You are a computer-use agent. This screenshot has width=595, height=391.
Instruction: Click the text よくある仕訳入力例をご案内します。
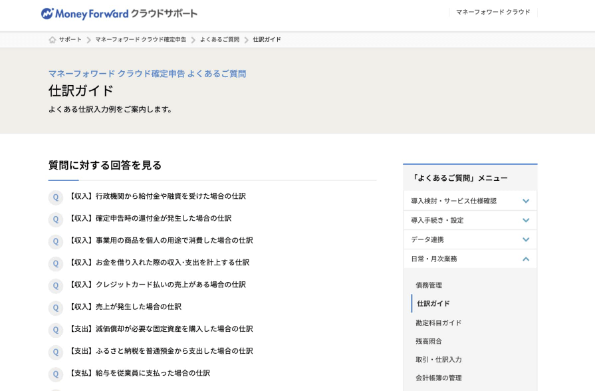point(110,109)
